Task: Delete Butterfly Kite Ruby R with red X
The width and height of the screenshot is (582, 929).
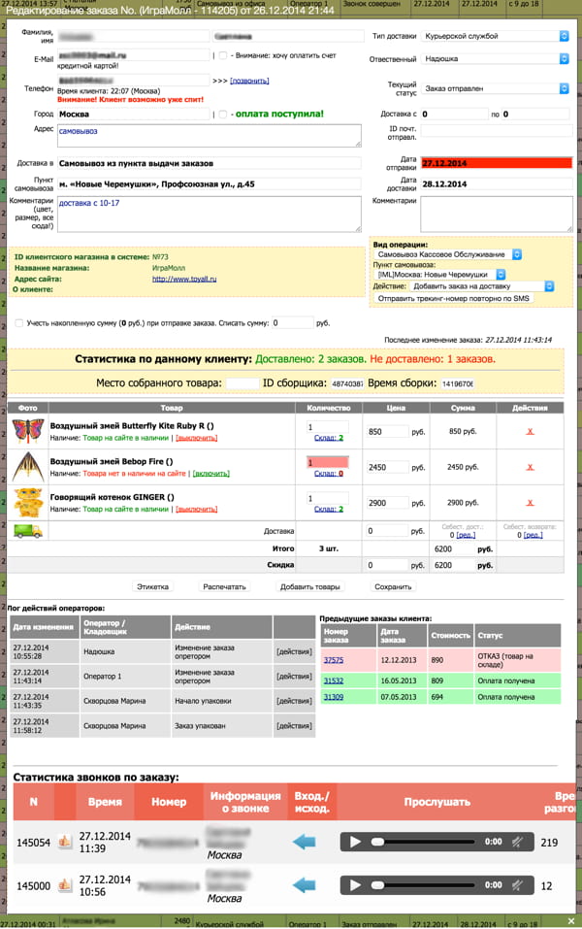Action: click(x=530, y=431)
